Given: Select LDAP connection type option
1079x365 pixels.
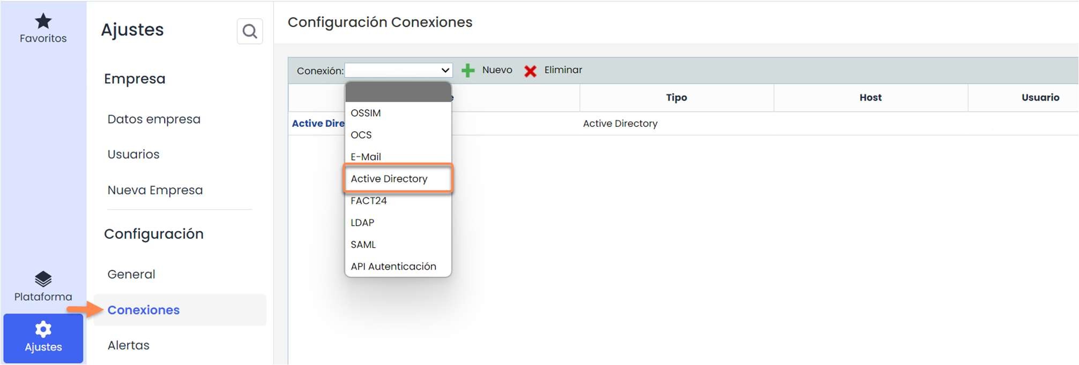Looking at the screenshot, I should pyautogui.click(x=362, y=223).
